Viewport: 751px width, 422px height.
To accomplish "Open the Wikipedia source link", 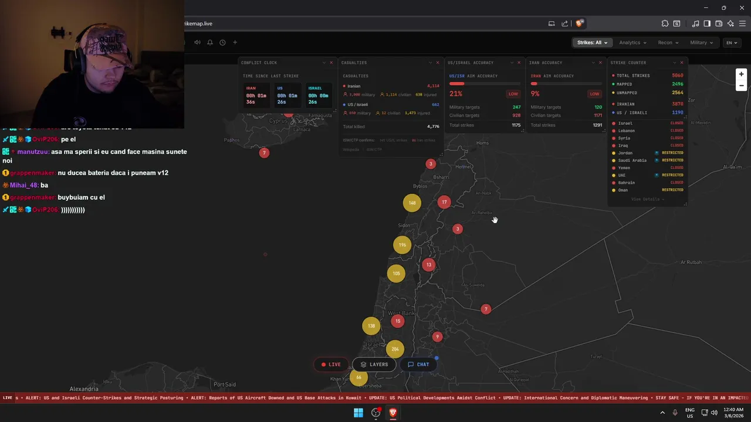I will click(x=351, y=149).
